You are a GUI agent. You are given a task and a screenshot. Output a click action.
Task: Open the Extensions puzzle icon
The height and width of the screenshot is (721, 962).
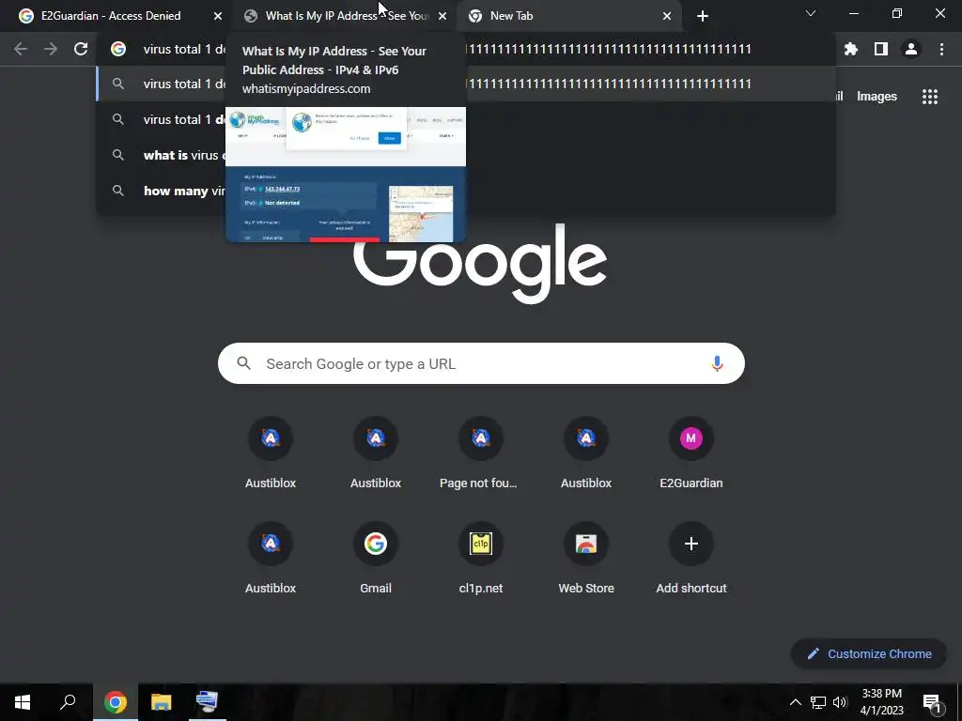[x=851, y=49]
